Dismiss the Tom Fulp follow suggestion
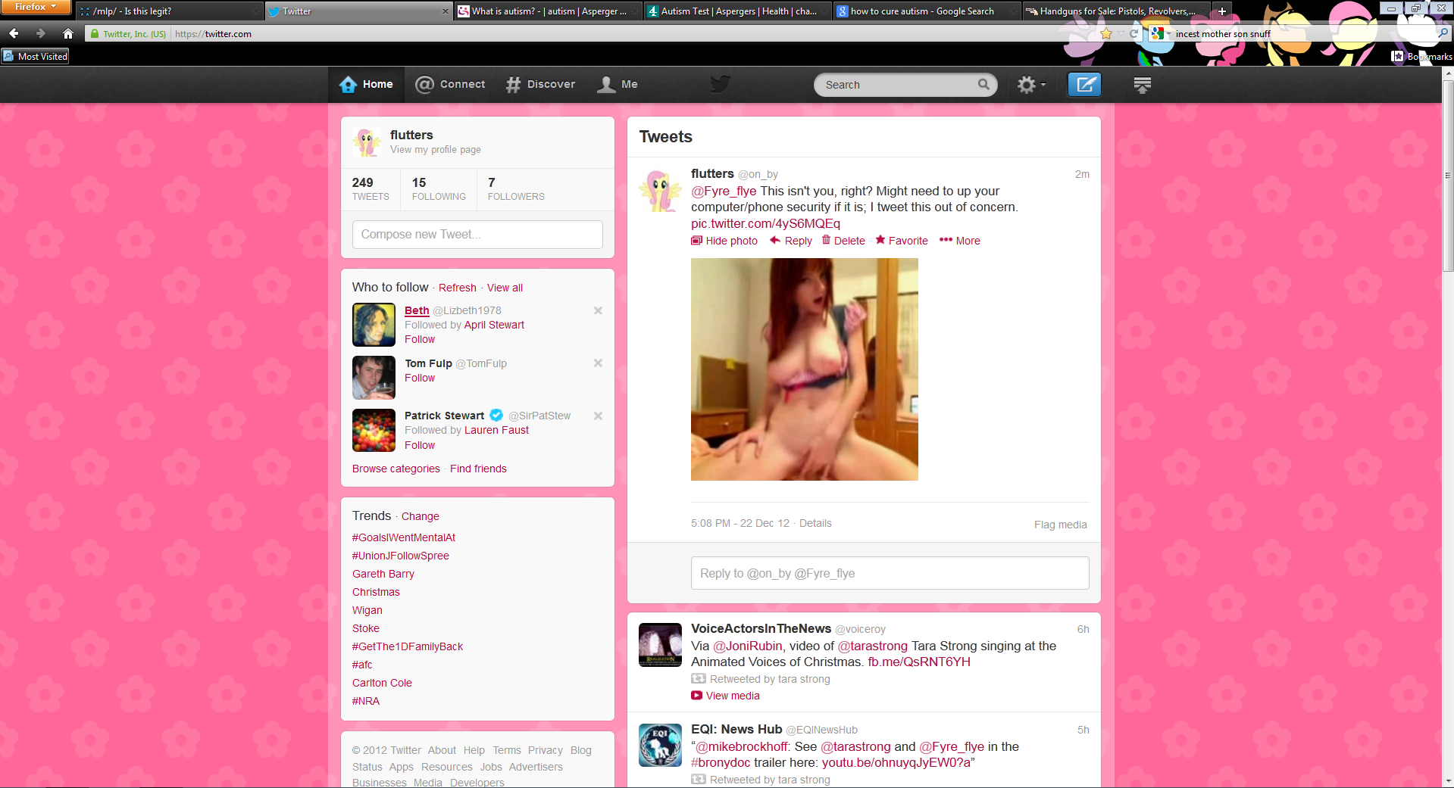This screenshot has width=1454, height=788. point(598,363)
